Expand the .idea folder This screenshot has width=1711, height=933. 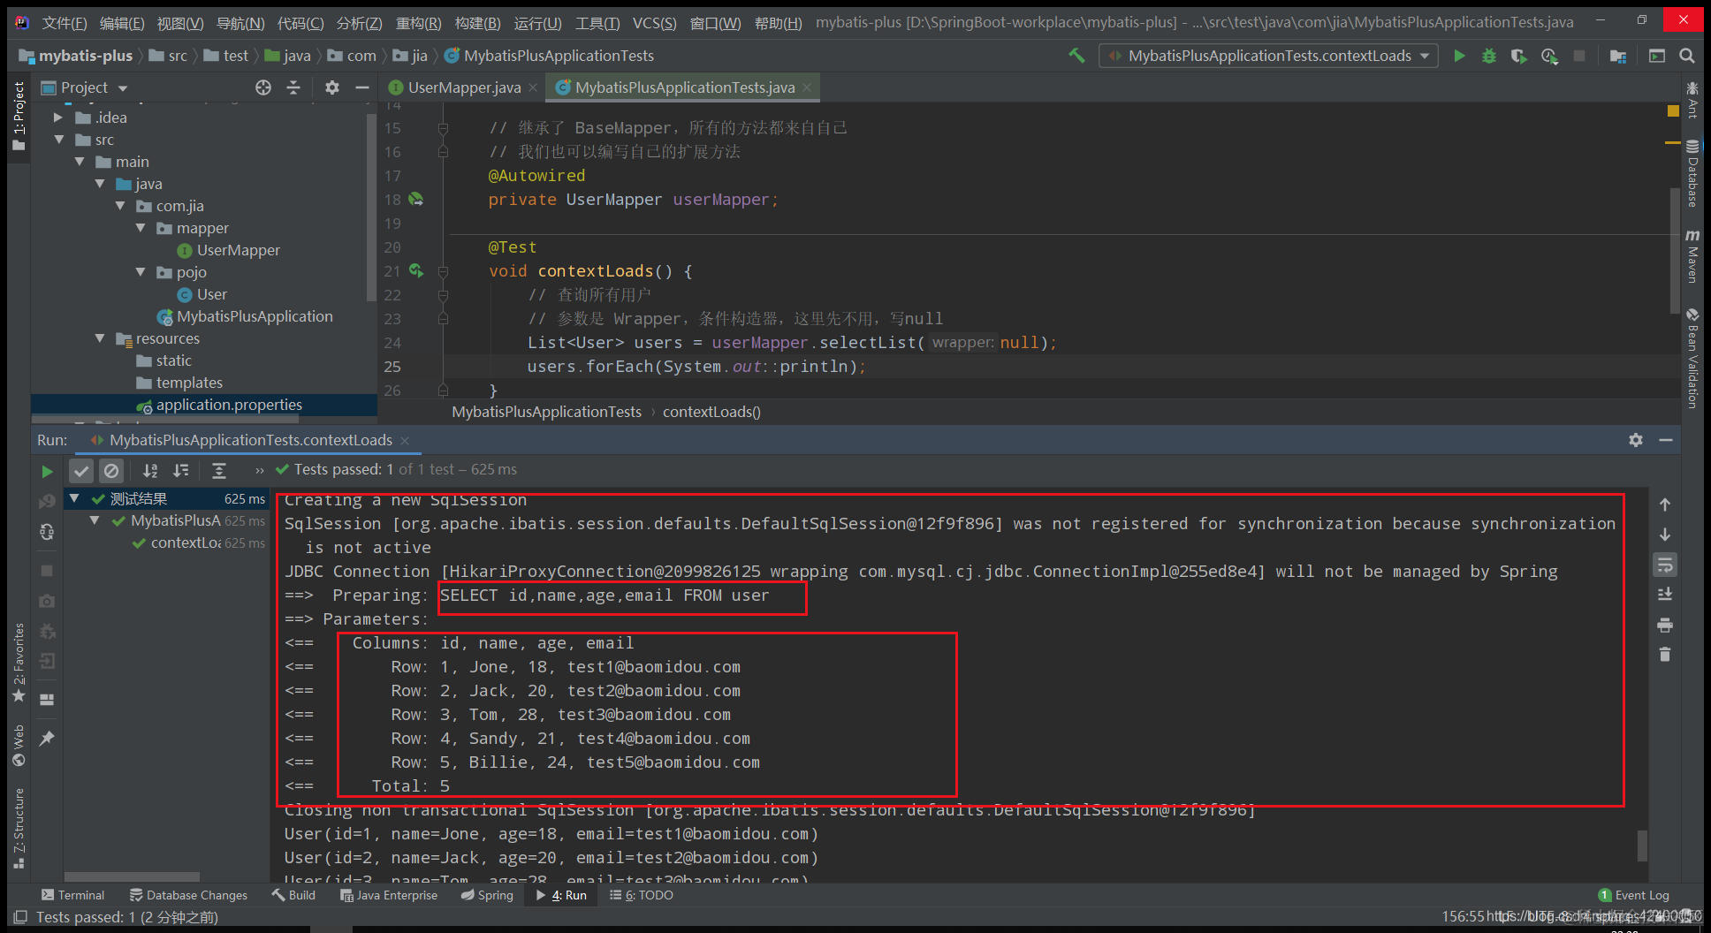pos(58,118)
